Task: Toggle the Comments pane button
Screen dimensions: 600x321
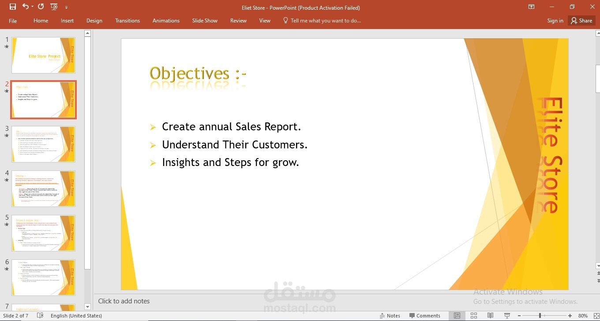Action: point(424,316)
